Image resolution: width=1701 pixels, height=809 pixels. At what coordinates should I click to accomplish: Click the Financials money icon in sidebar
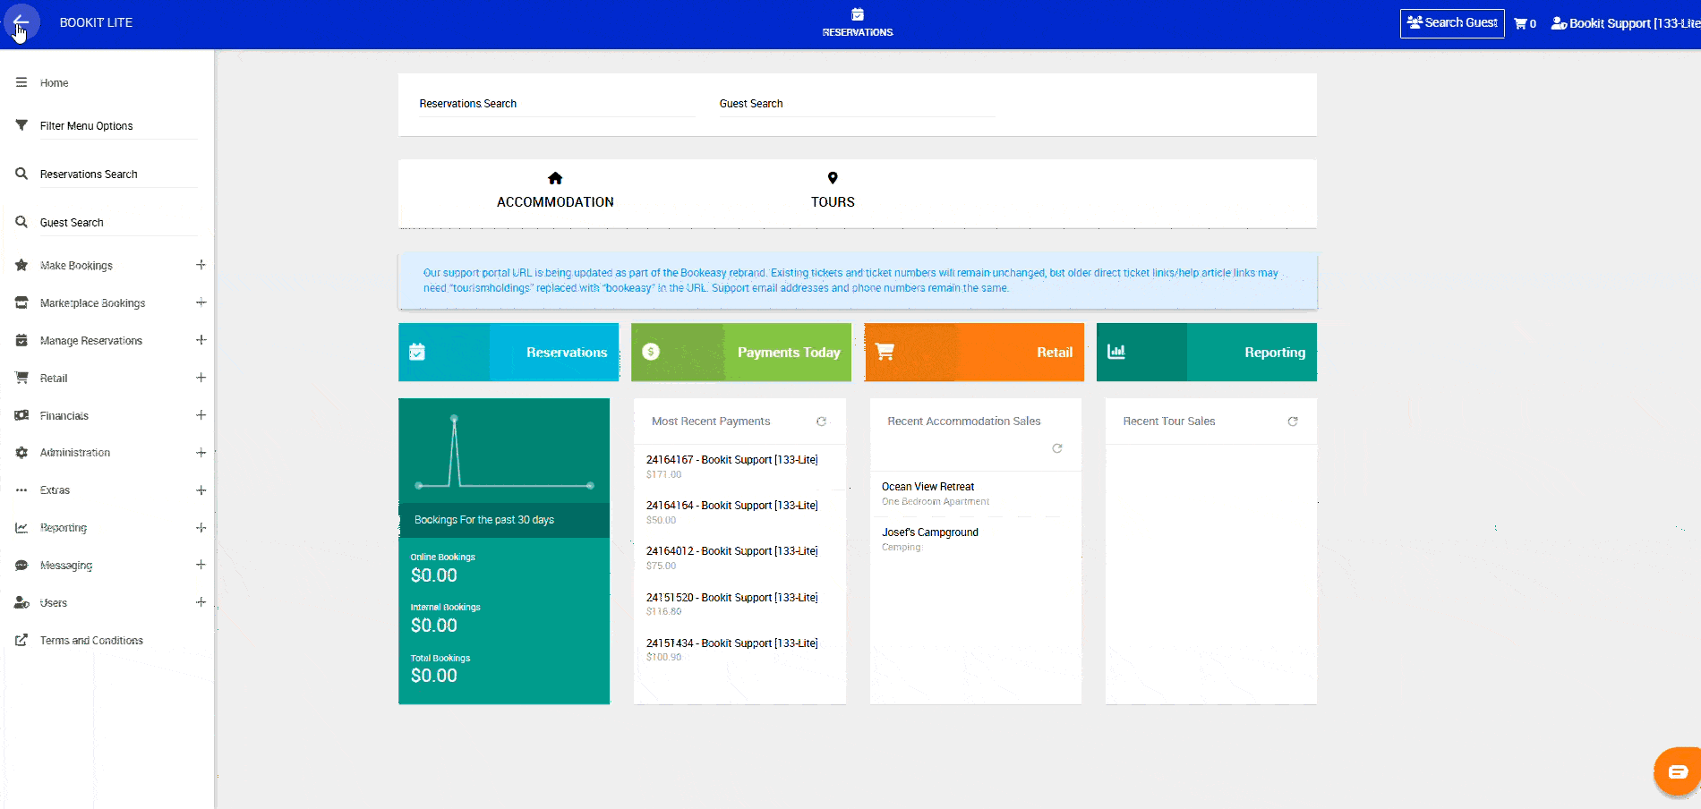point(21,415)
